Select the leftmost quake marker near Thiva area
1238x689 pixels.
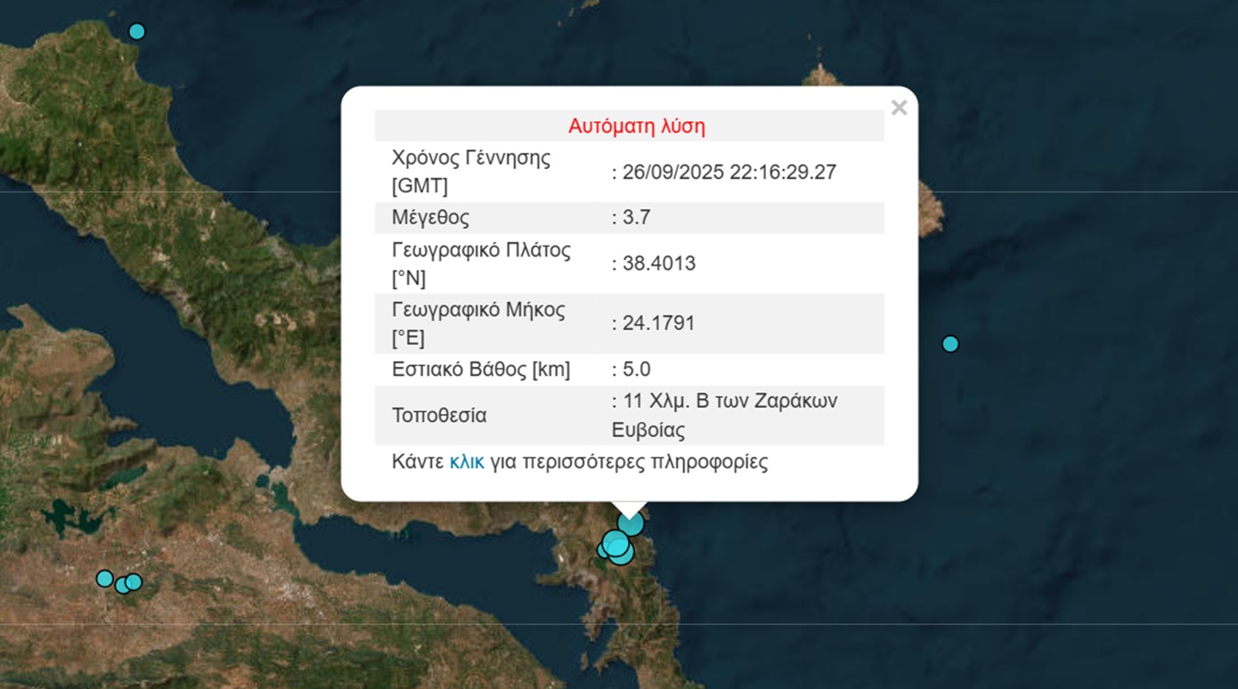coord(105,579)
